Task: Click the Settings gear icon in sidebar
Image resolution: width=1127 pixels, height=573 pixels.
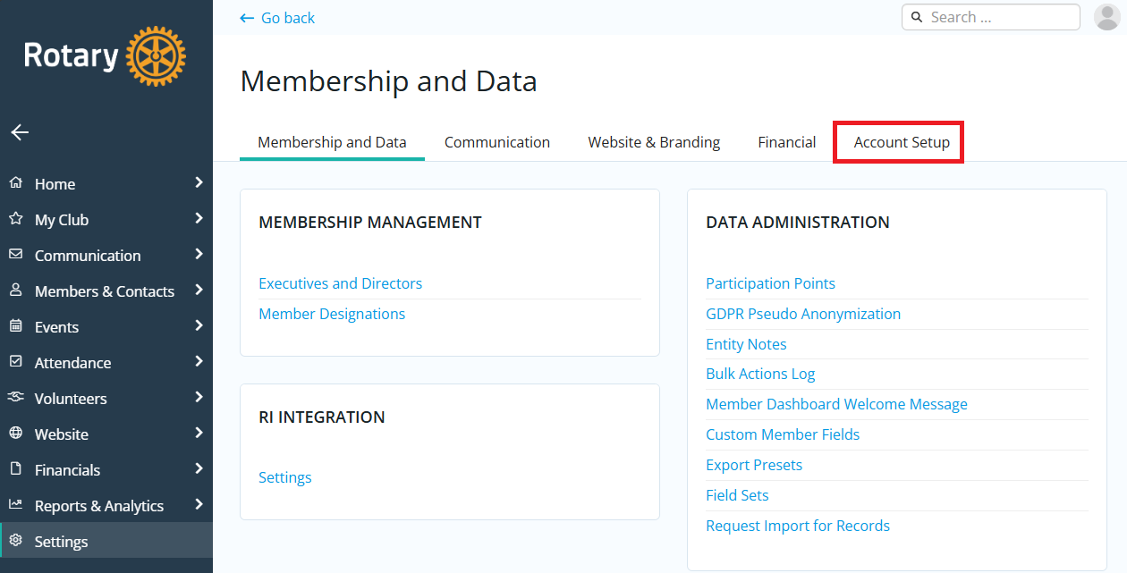Action: (x=15, y=541)
